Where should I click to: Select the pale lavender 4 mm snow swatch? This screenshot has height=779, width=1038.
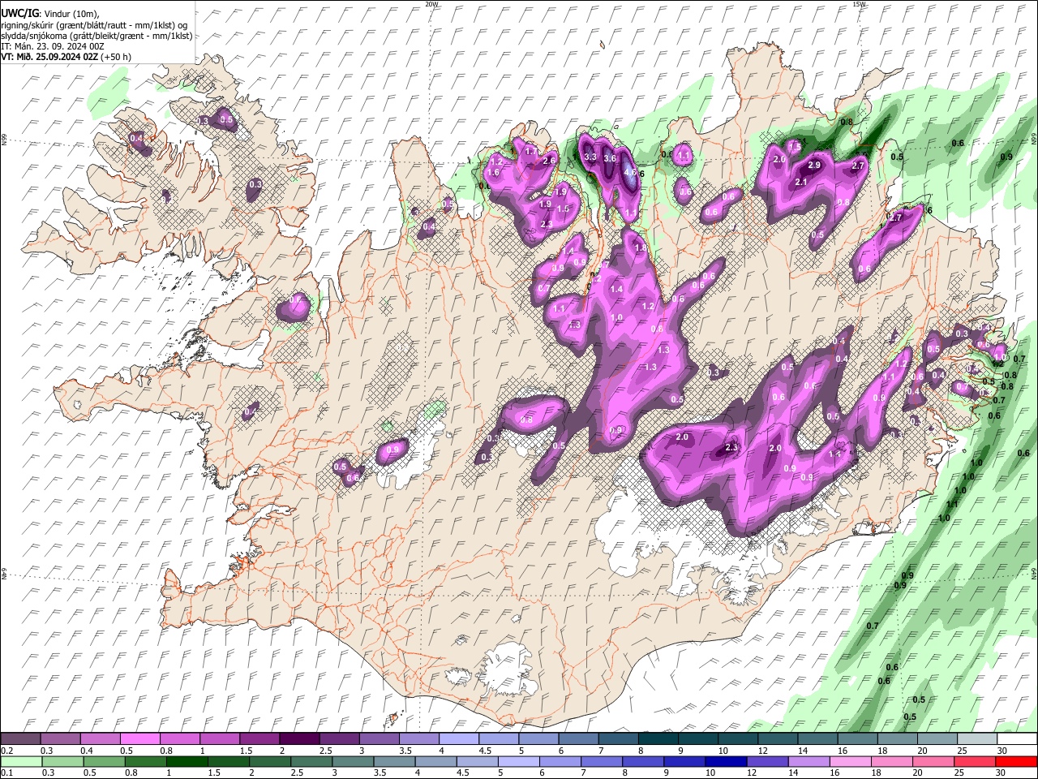tap(459, 738)
